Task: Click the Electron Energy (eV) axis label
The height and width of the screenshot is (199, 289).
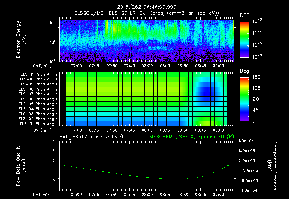Action: click(x=21, y=39)
